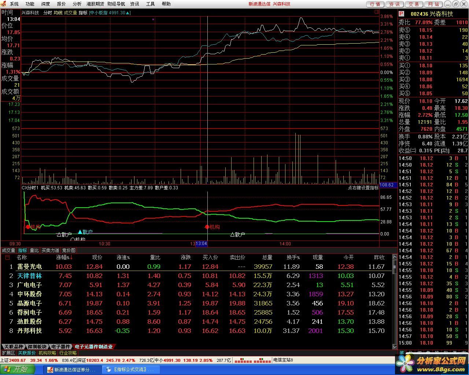Viewport: 469px width, 375px height.
Task: Click the 网站 website button
Action: 433,4
